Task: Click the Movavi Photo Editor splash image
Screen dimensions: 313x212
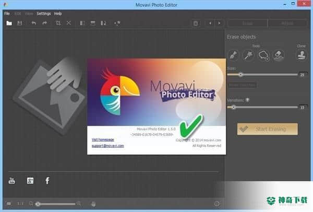Action: [156, 92]
